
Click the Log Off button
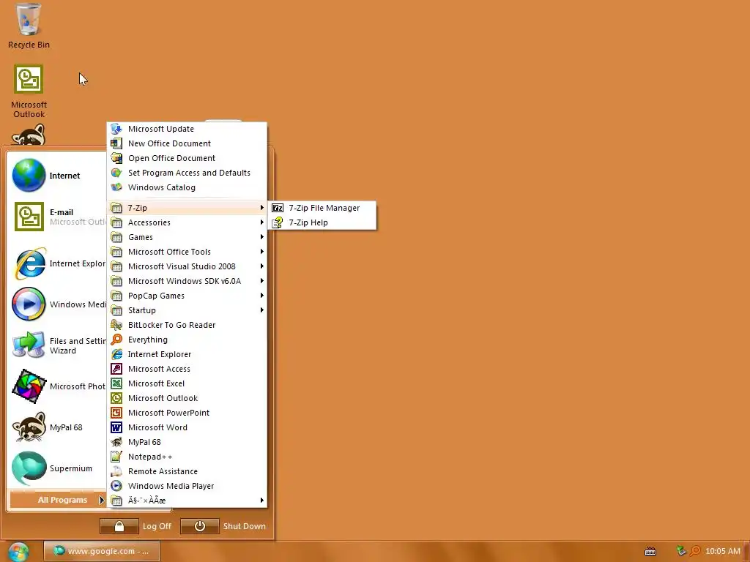coord(135,526)
